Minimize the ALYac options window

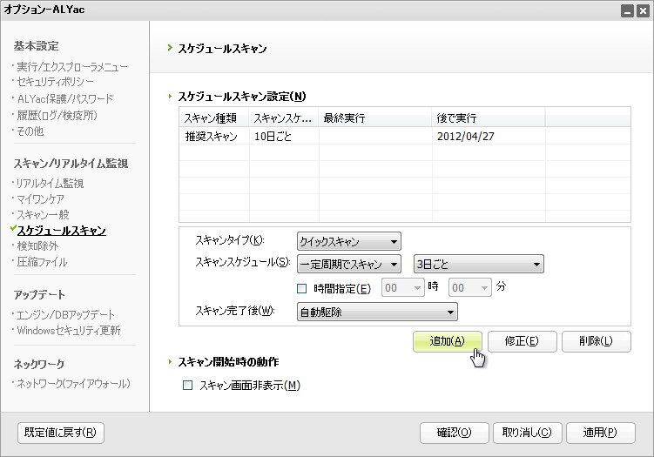(x=627, y=10)
